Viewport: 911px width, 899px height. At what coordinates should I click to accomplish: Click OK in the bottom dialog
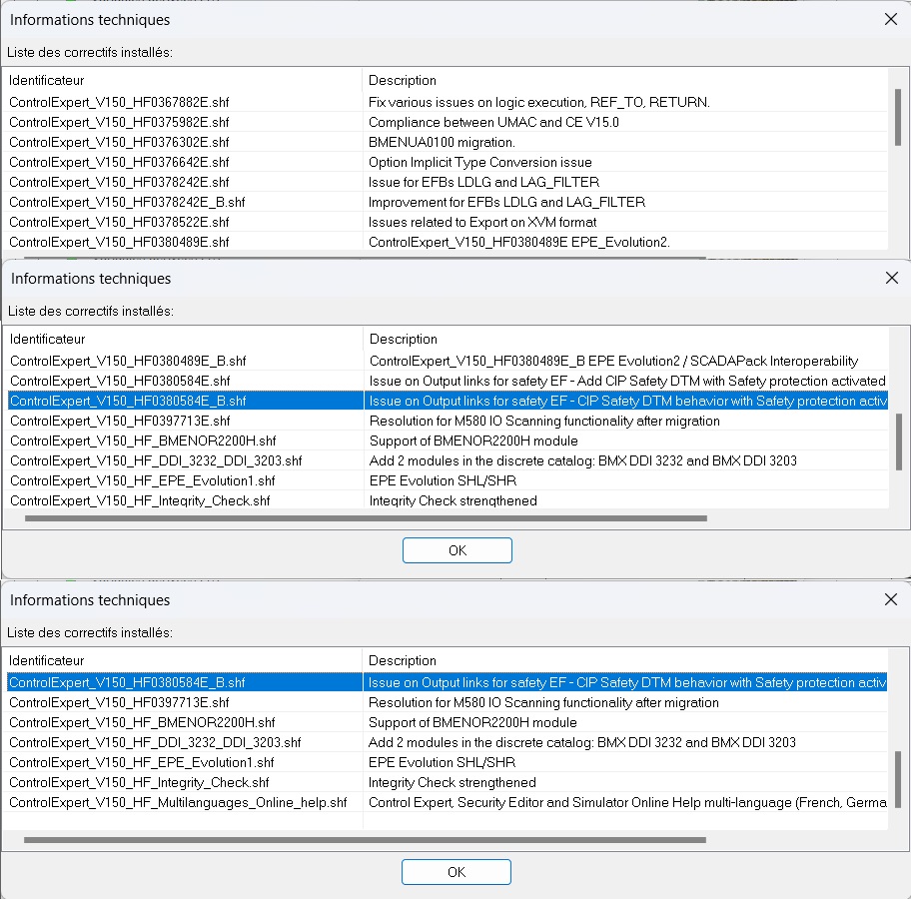click(x=456, y=872)
